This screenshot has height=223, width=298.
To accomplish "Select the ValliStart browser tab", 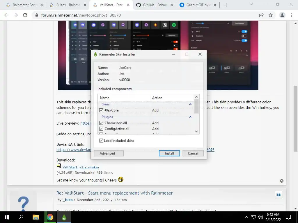I will click(x=111, y=5).
